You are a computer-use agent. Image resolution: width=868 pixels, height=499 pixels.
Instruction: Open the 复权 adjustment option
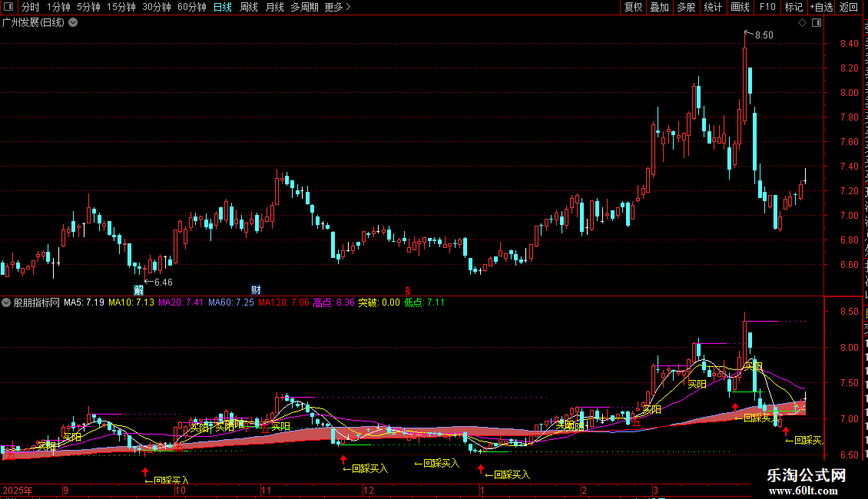(633, 7)
